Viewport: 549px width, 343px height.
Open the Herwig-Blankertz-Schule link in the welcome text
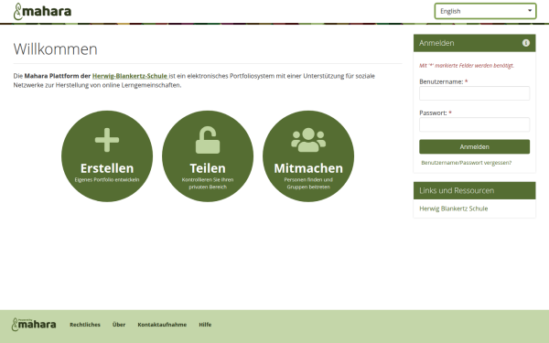coord(130,76)
